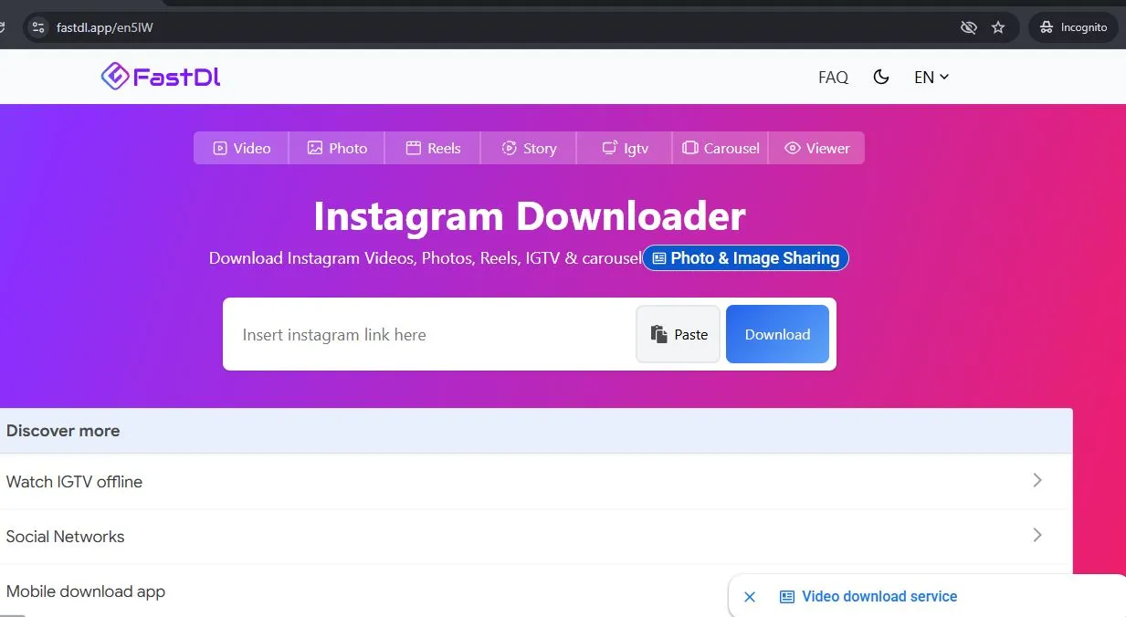
Task: Open the EN language dropdown
Action: [x=931, y=78]
